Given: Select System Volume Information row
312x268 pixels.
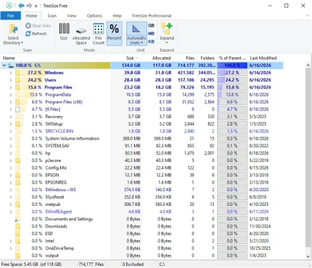Looking at the screenshot, I should tap(142, 139).
